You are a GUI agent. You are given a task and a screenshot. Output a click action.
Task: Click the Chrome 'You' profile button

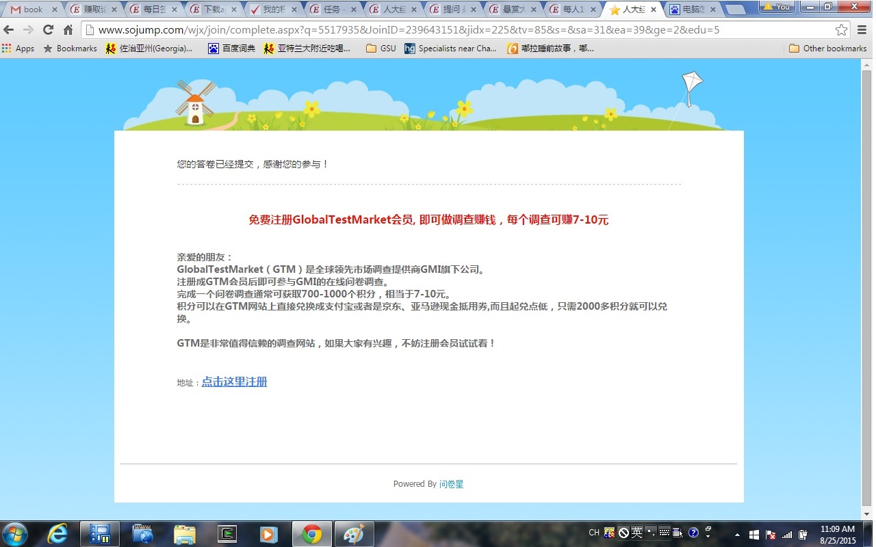point(776,6)
